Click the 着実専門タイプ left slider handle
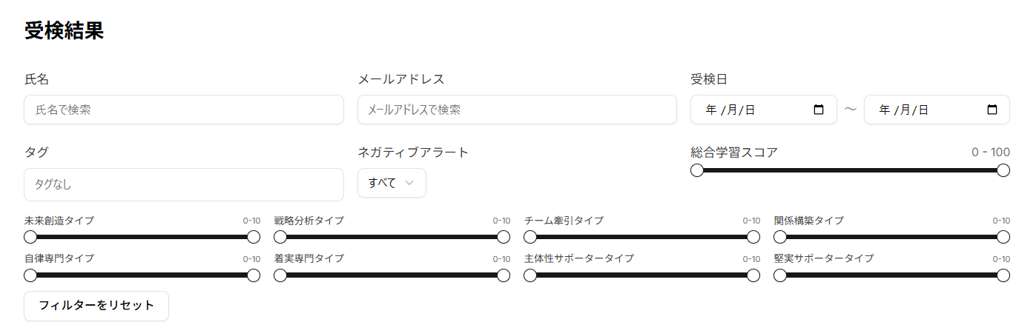The width and height of the screenshot is (1036, 325). [x=280, y=275]
